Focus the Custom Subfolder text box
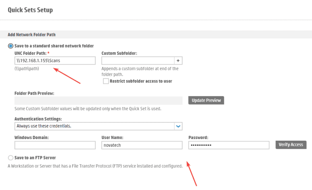The width and height of the screenshot is (312, 190). click(x=138, y=61)
